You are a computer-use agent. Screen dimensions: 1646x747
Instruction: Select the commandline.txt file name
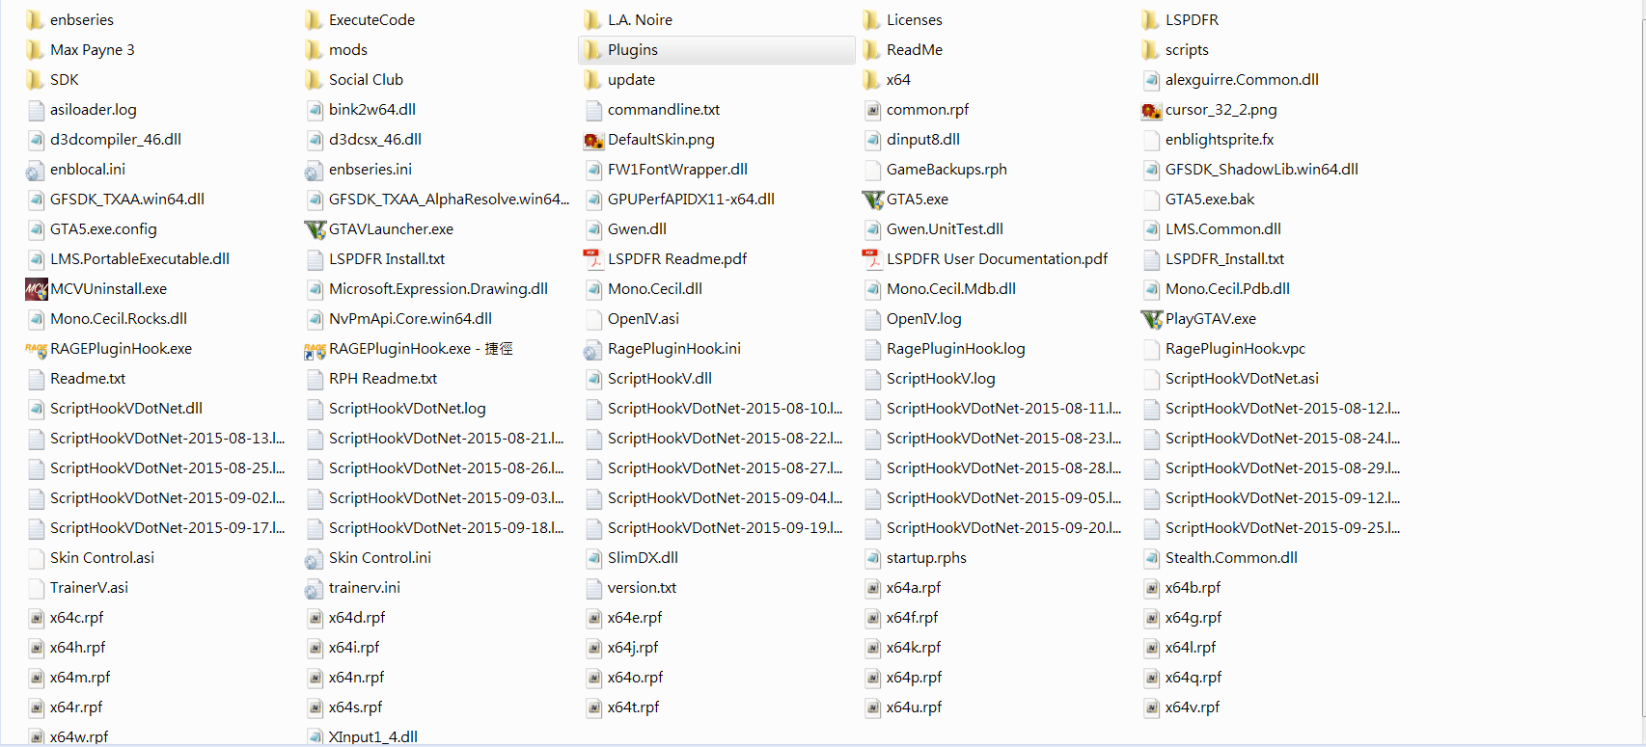664,110
